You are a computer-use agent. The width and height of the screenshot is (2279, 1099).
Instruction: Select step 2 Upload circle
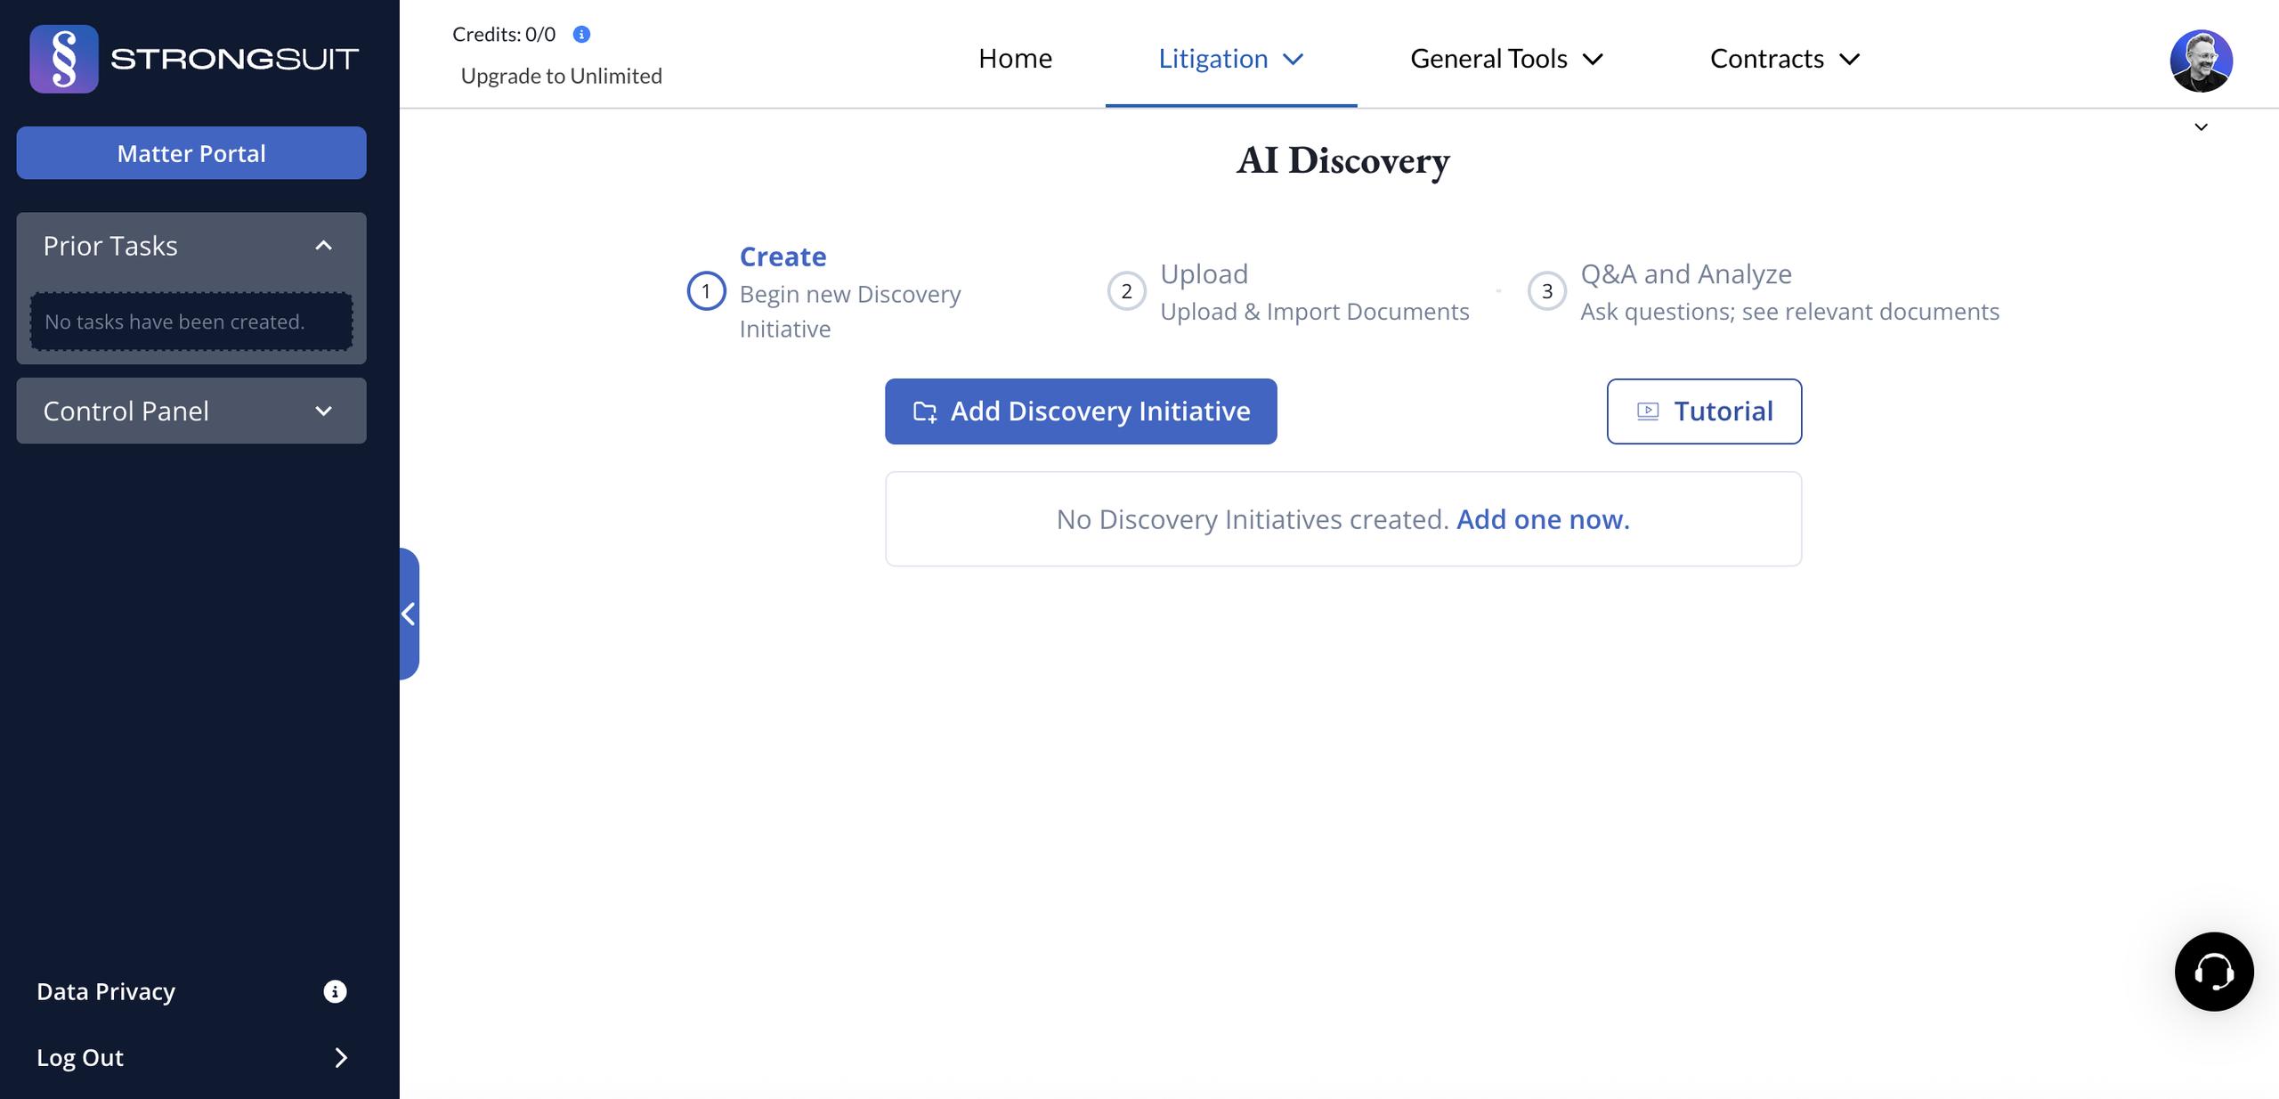1126,291
